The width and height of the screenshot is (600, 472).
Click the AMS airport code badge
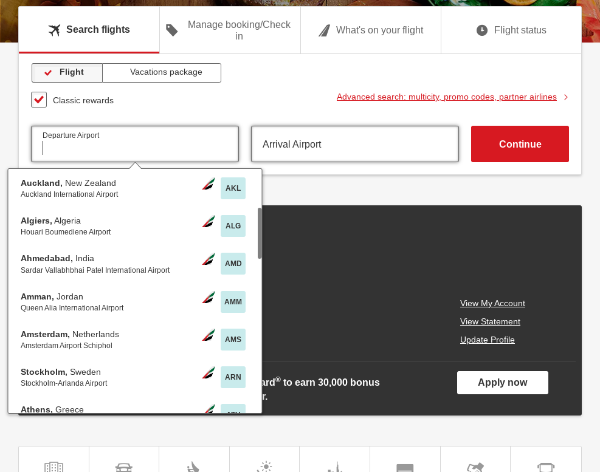click(233, 340)
